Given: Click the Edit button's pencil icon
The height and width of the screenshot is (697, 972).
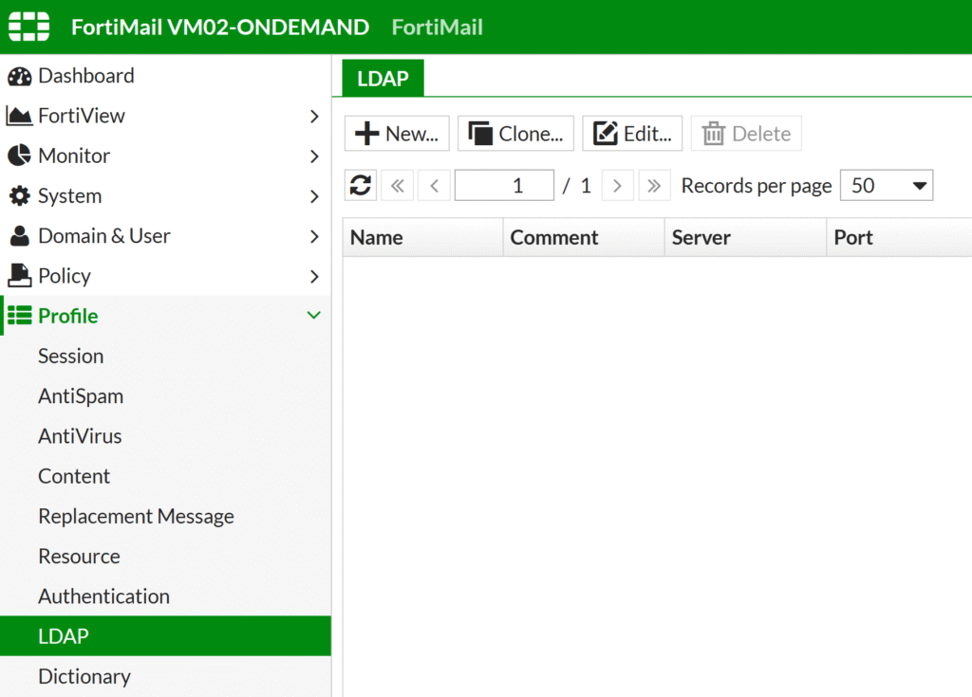Looking at the screenshot, I should (x=606, y=133).
